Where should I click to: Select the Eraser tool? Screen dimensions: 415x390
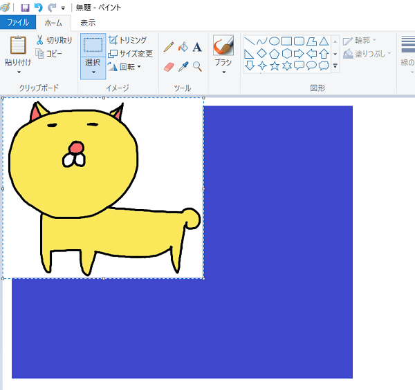169,67
